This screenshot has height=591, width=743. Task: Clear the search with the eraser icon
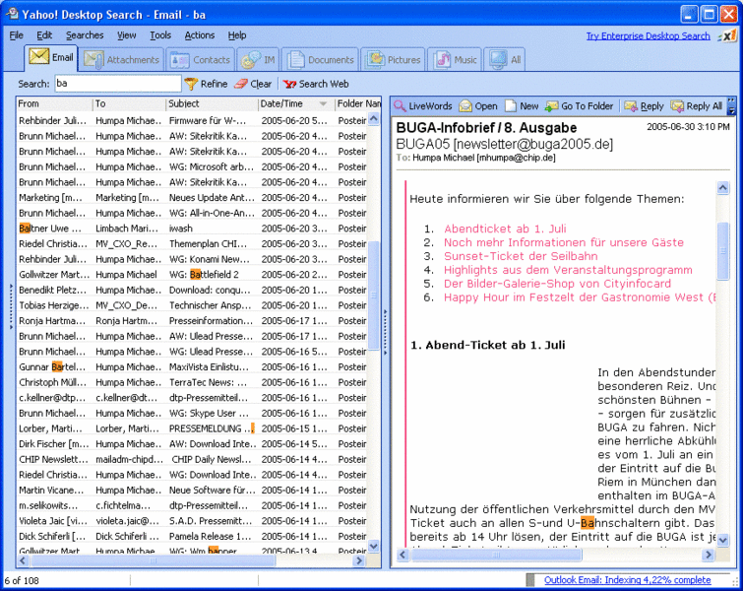pos(240,85)
